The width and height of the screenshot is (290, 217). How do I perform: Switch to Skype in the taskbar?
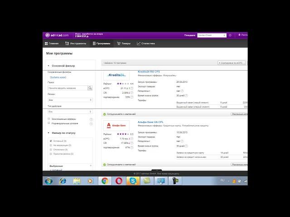tap(133, 181)
